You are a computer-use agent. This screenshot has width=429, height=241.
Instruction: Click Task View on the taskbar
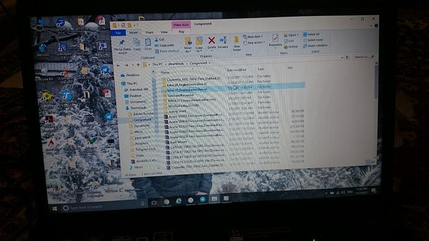154,202
